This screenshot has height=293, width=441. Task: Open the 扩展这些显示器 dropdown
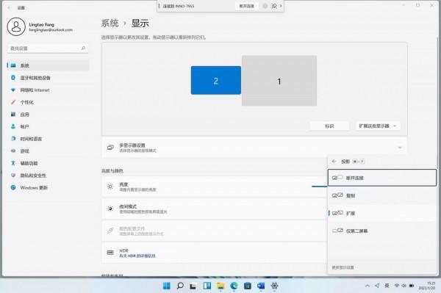pos(378,126)
